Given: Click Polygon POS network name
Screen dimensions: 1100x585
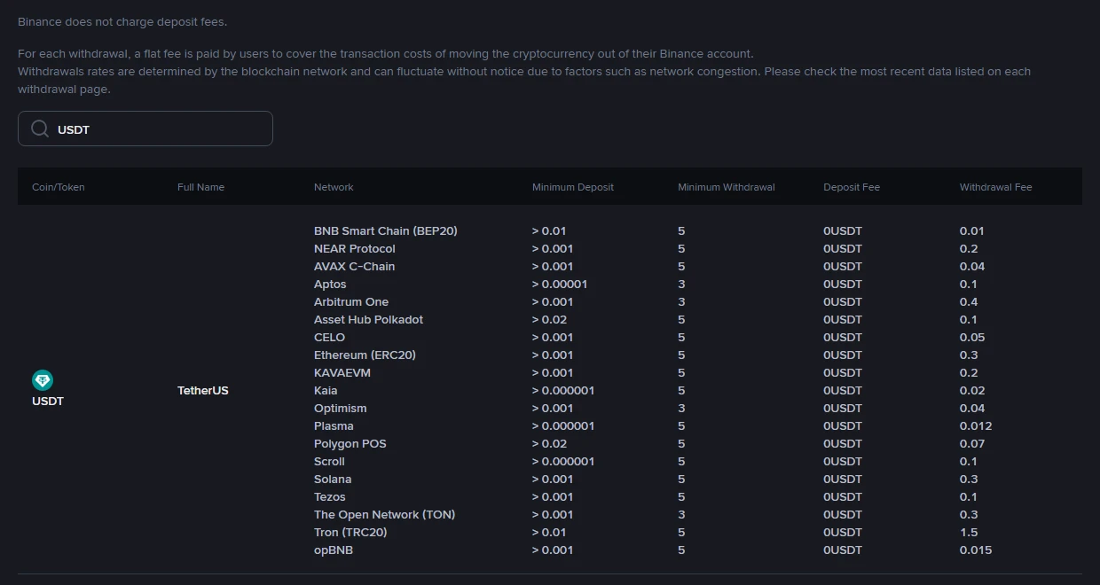Looking at the screenshot, I should click(x=350, y=444).
